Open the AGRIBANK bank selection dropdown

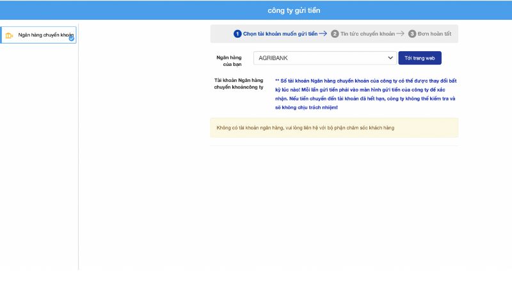coord(325,58)
